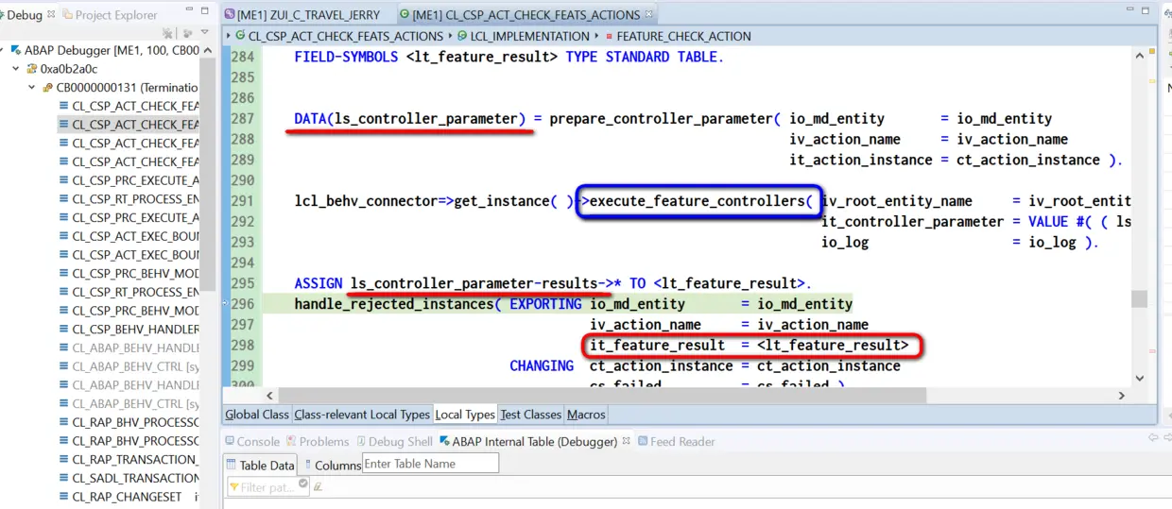Select the Columns sub-tab
This screenshot has width=1172, height=509.
tap(331, 465)
